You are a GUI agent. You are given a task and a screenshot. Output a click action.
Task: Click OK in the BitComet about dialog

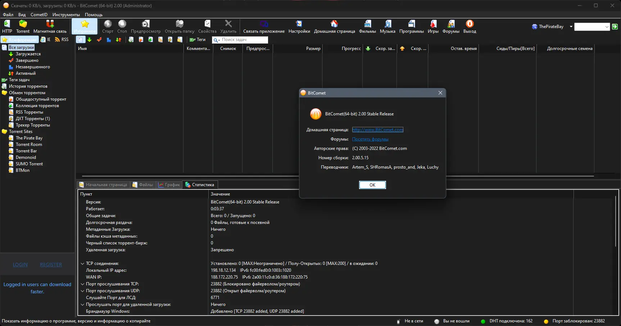point(372,185)
